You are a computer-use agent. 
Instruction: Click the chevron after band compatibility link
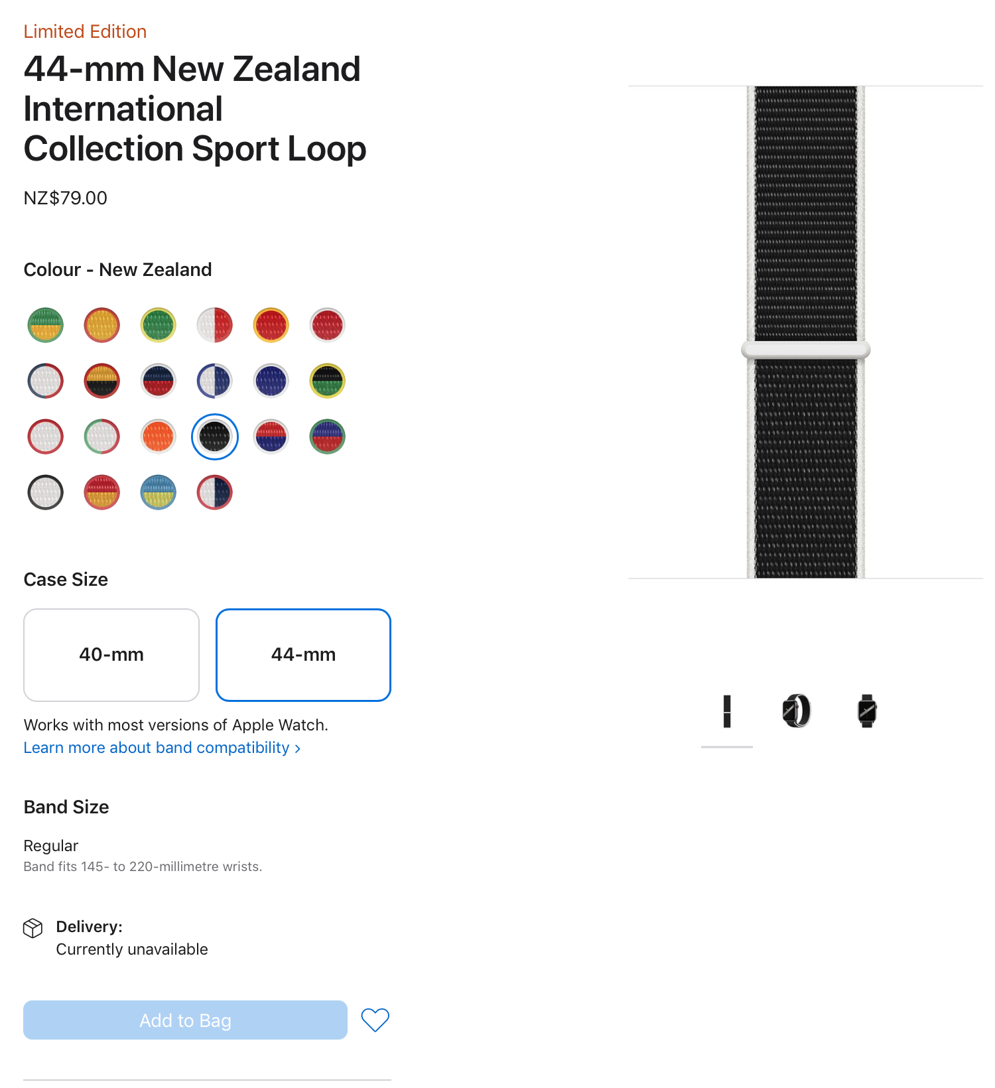click(297, 748)
